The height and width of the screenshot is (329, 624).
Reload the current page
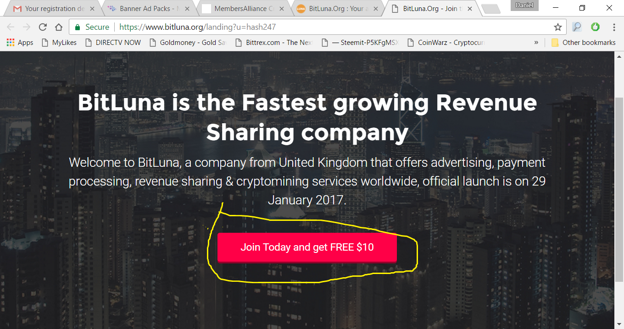point(43,27)
